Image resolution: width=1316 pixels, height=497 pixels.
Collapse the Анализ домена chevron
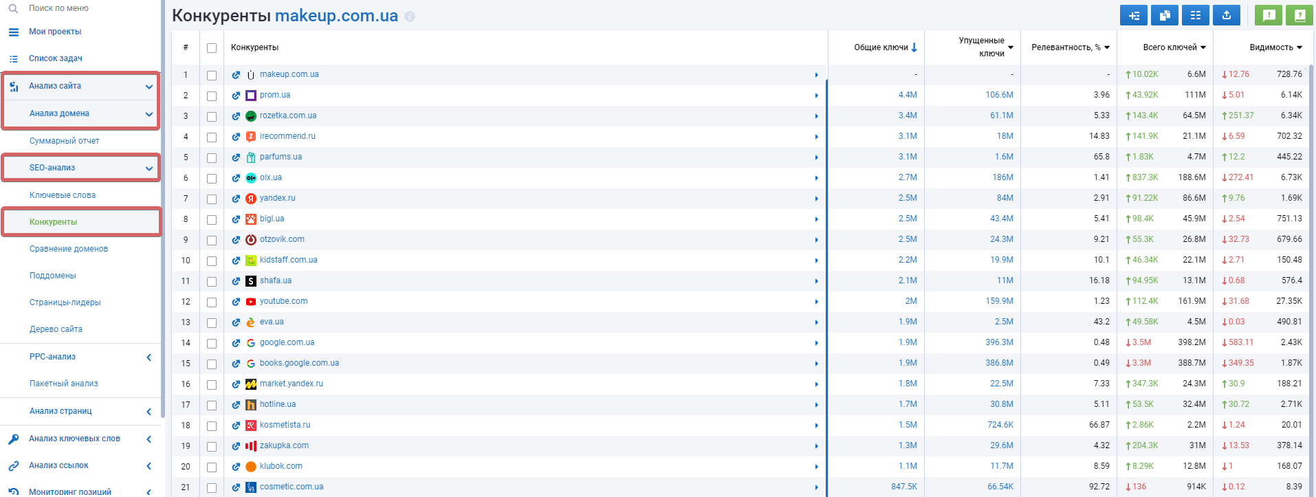click(149, 114)
